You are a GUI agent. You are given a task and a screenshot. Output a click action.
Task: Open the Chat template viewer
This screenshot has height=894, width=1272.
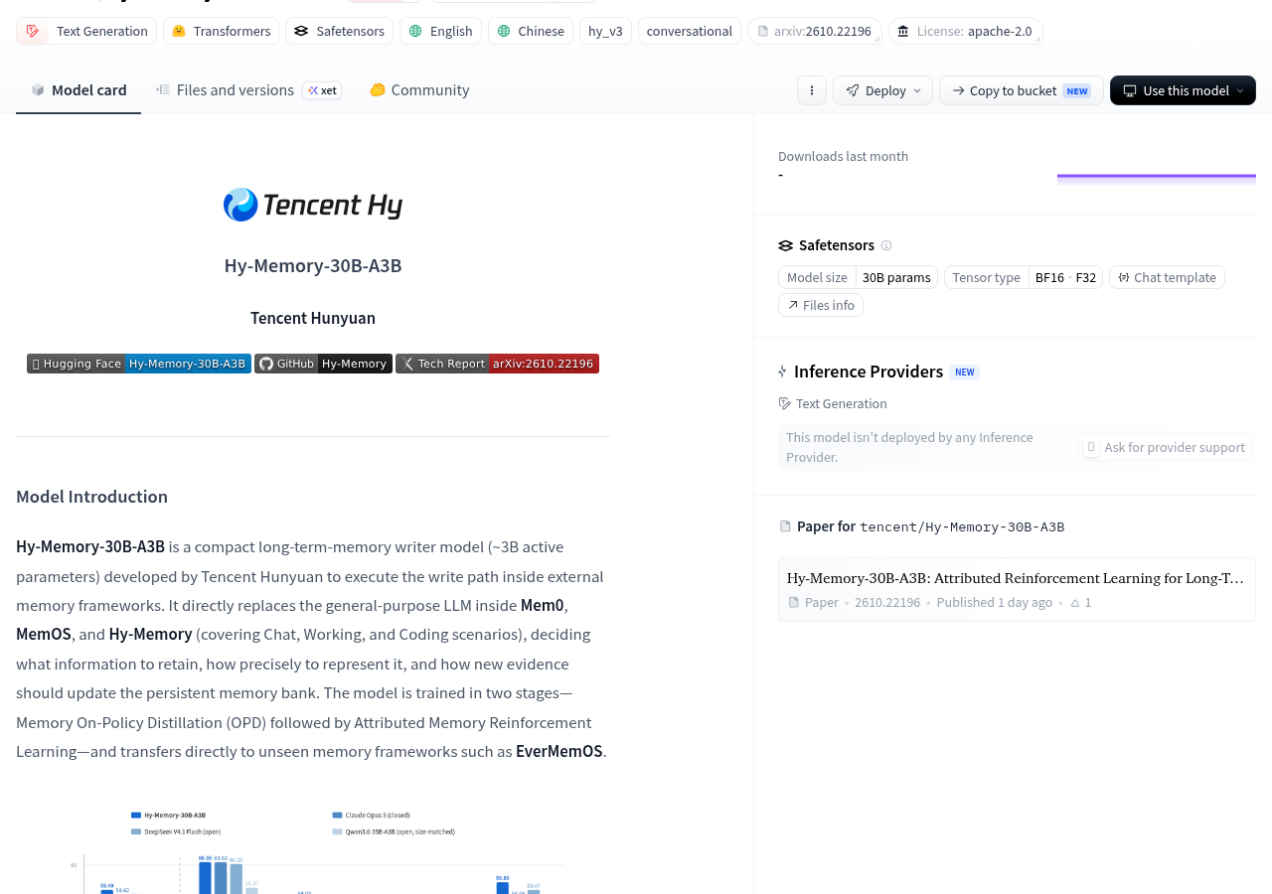1167,277
